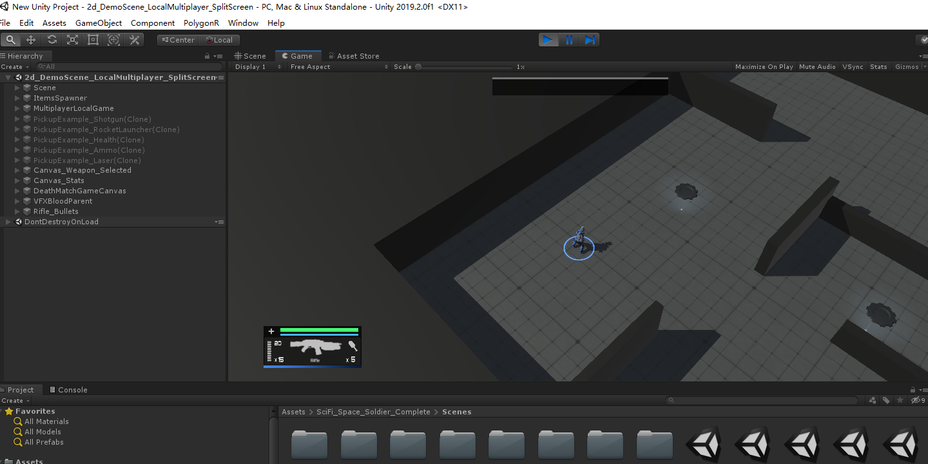Collapse the 2d_DemoScene_LocalMultiplayer_SplitScreen scene
Screen dimensions: 928x464
[x=8, y=77]
